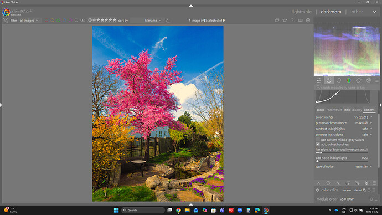Click the filter funnel icon
The width and height of the screenshot is (382, 215).
[6, 21]
